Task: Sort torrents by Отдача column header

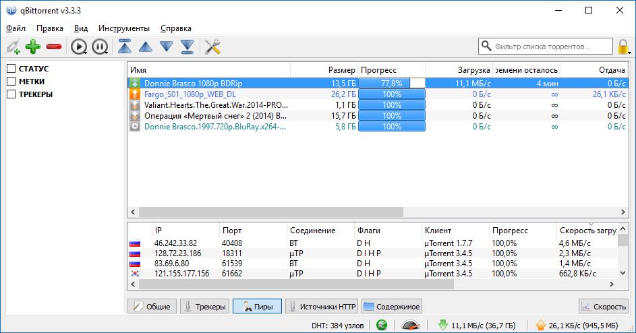Action: click(594, 70)
